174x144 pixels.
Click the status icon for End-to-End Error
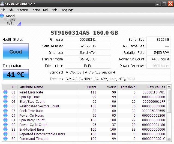pos(5,129)
